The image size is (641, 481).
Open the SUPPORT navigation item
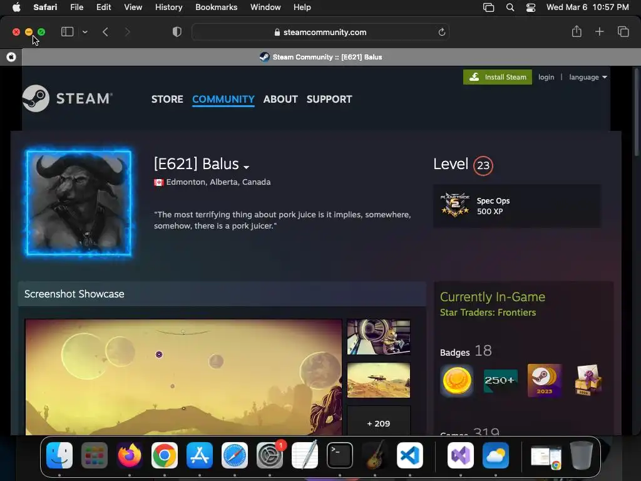[x=329, y=100]
